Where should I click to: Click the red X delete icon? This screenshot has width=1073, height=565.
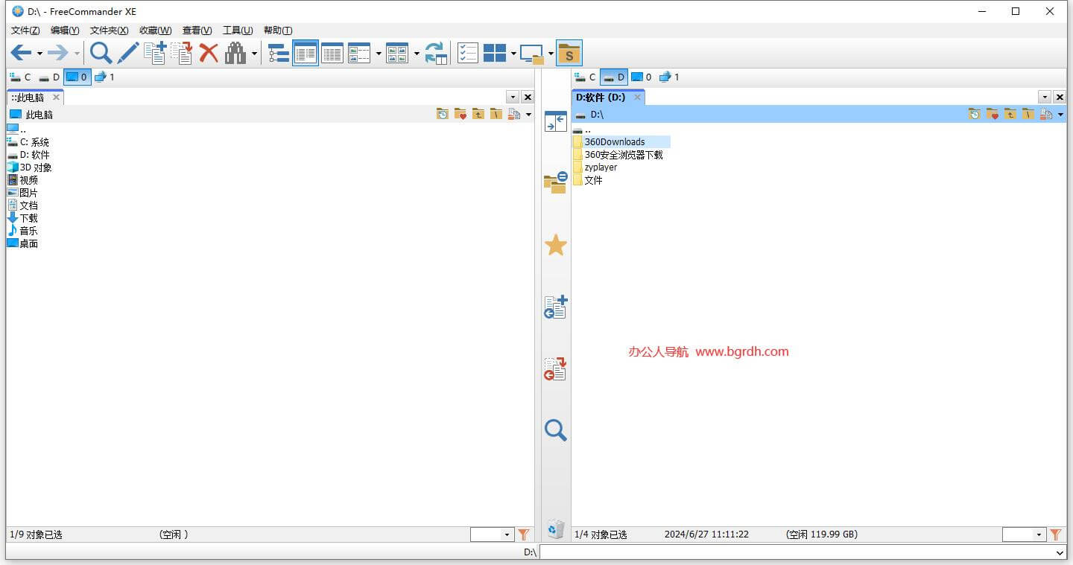[x=209, y=53]
